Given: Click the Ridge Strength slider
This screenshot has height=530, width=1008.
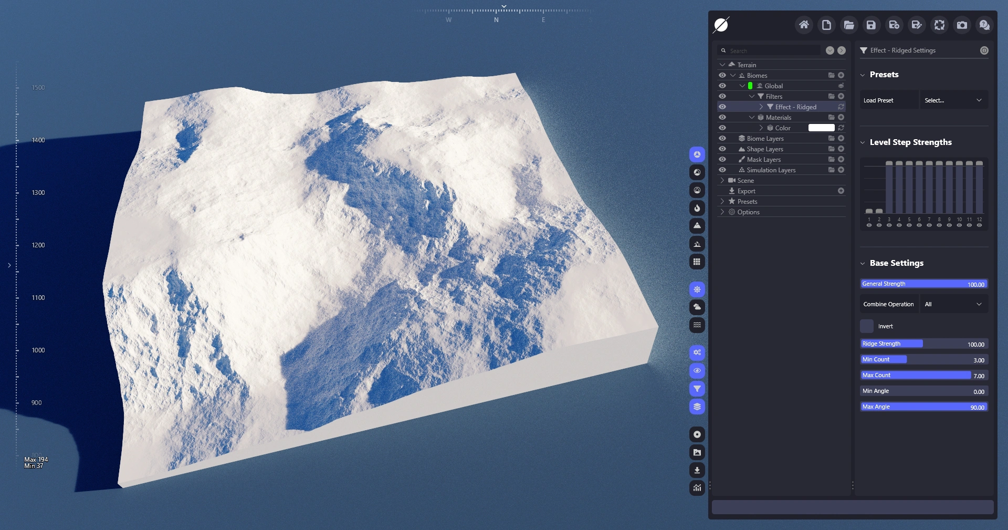Looking at the screenshot, I should point(924,344).
